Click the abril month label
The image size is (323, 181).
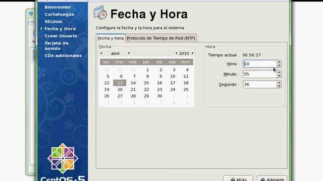tap(115, 54)
